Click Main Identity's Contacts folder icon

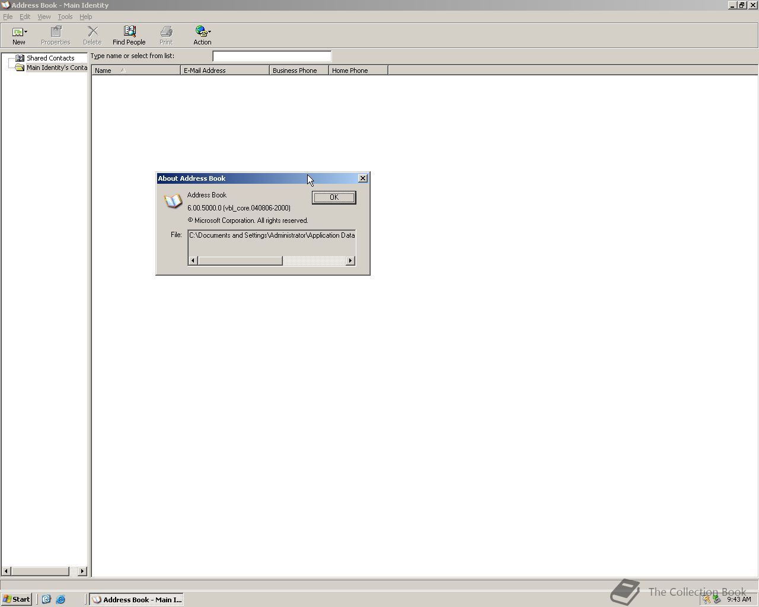click(x=20, y=68)
